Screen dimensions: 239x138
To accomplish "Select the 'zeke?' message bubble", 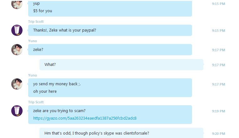I will [x=110, y=50].
